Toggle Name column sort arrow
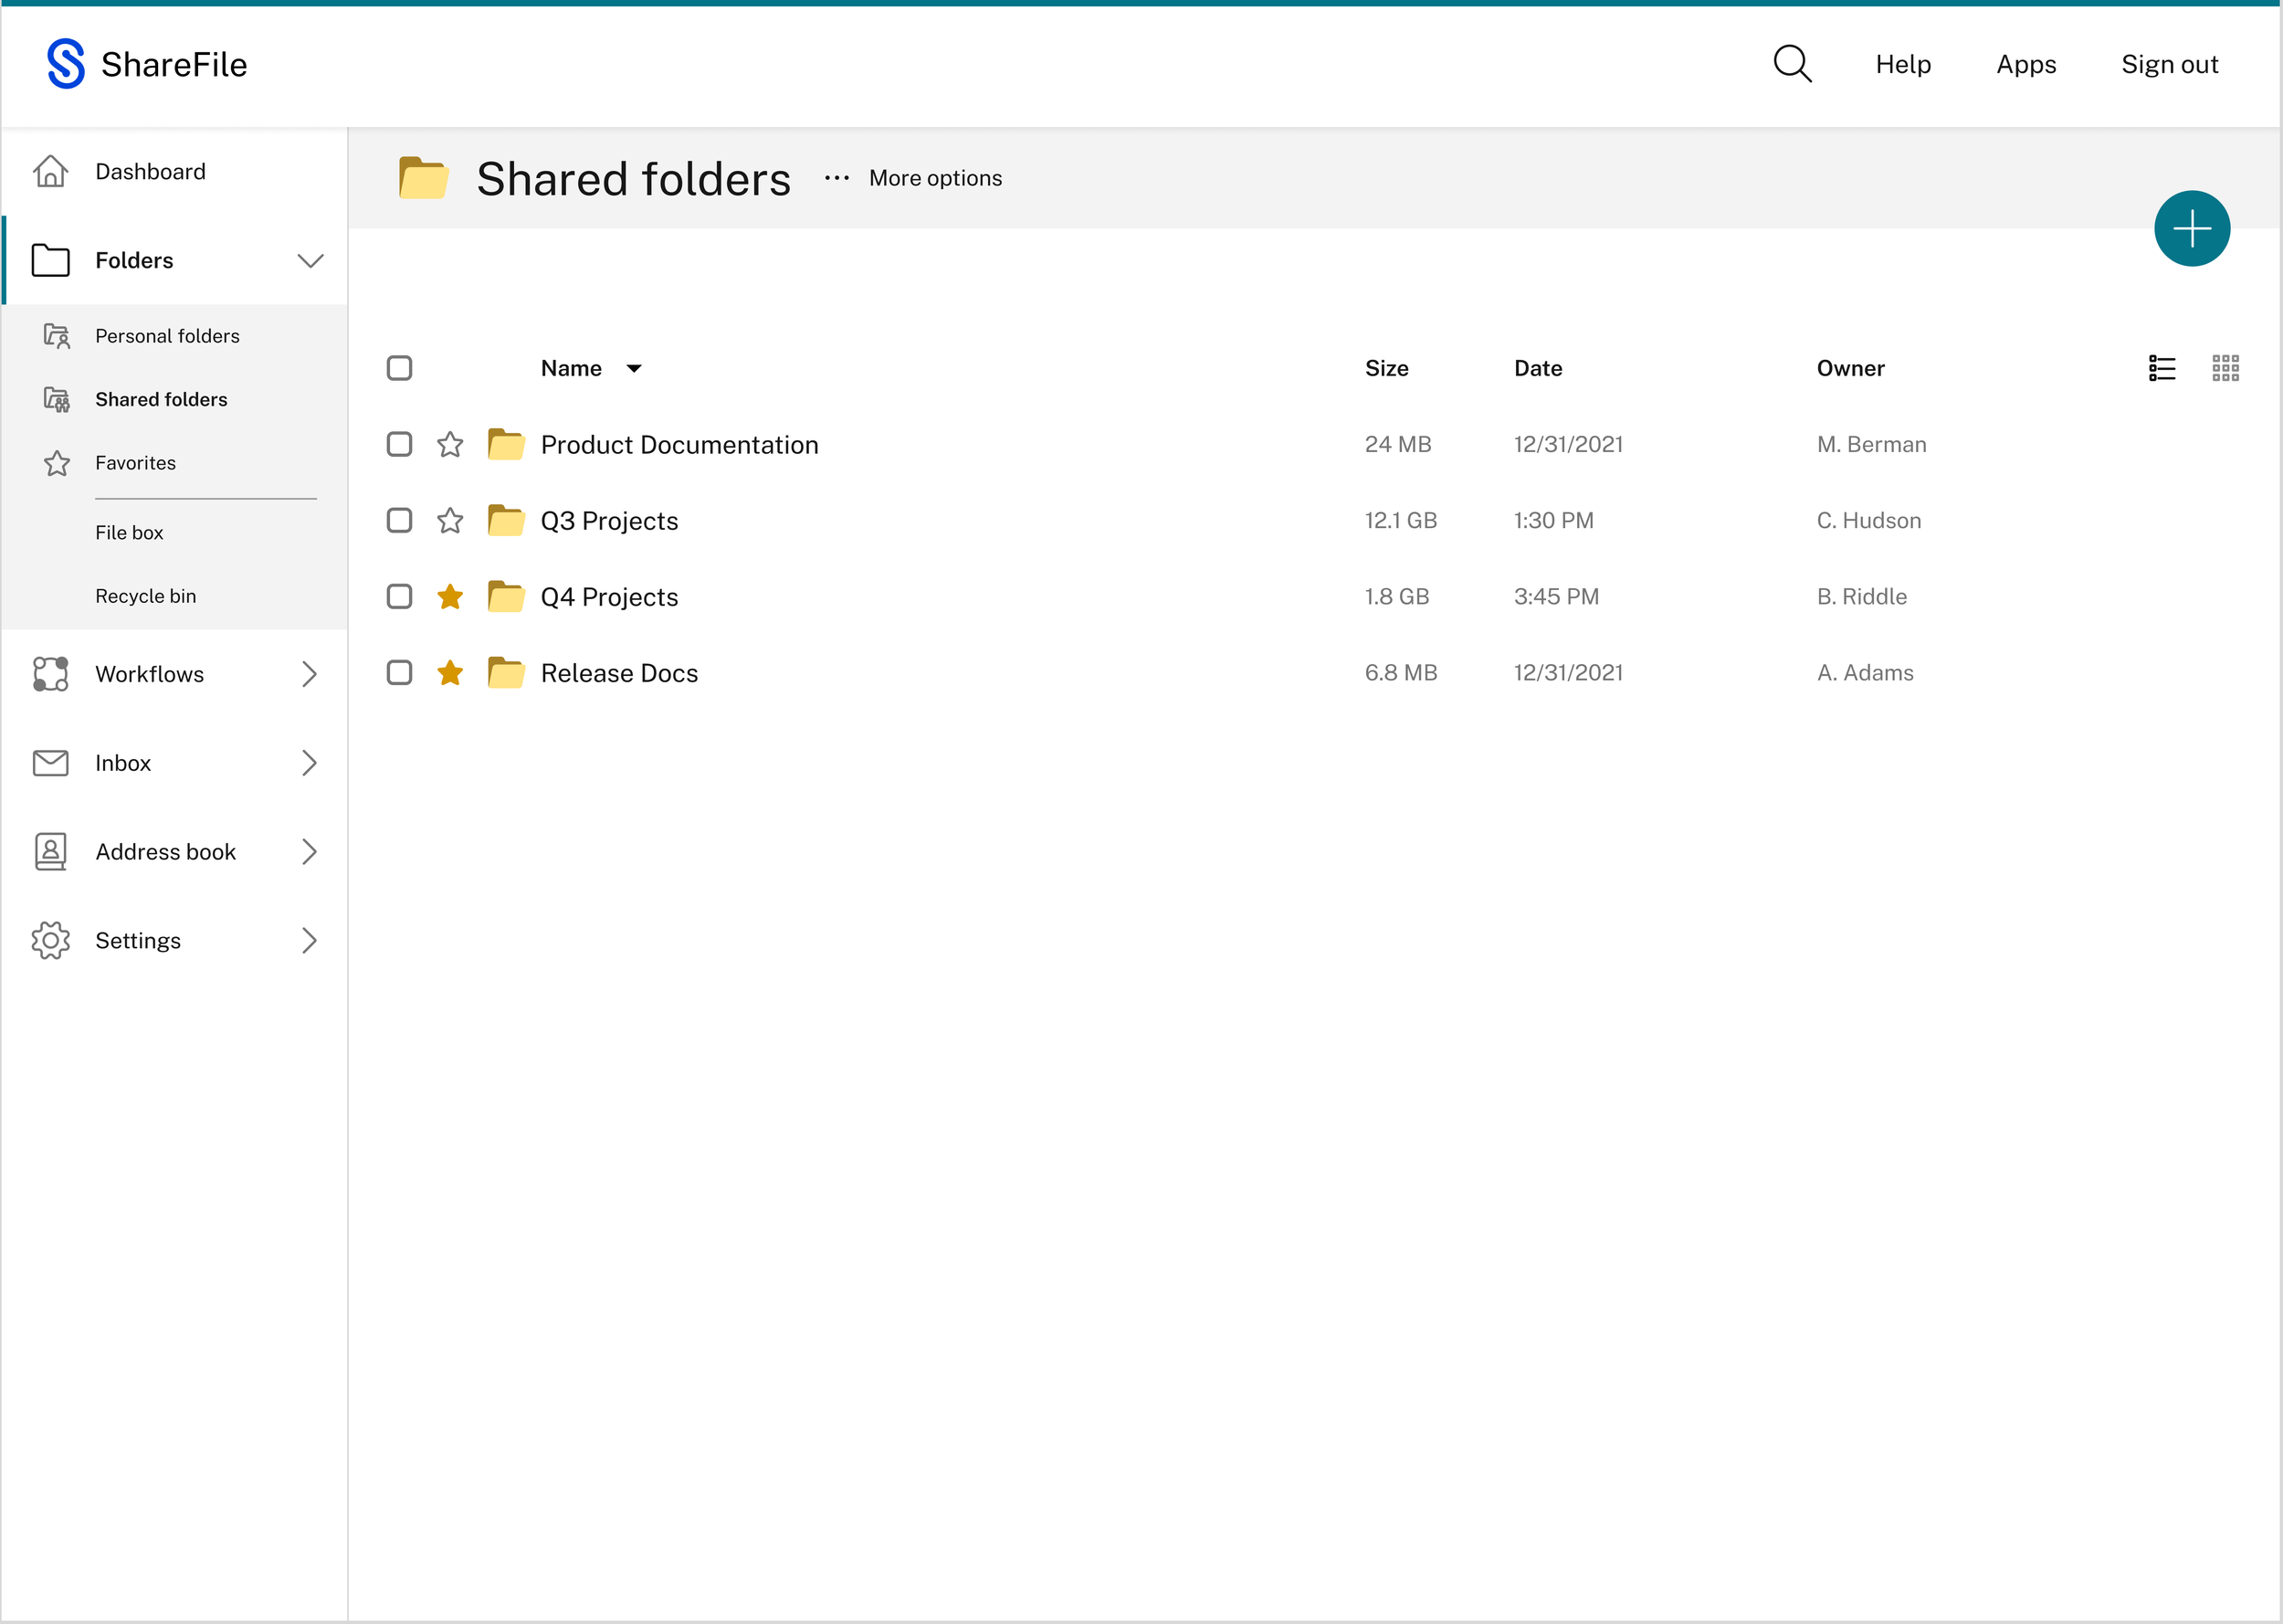The width and height of the screenshot is (2283, 1624). [x=634, y=369]
